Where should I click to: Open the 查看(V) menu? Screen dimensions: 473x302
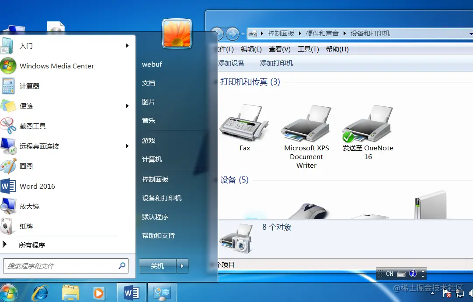pyautogui.click(x=279, y=49)
